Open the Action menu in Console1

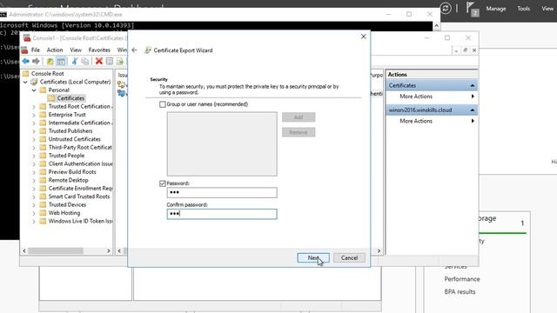coord(55,50)
